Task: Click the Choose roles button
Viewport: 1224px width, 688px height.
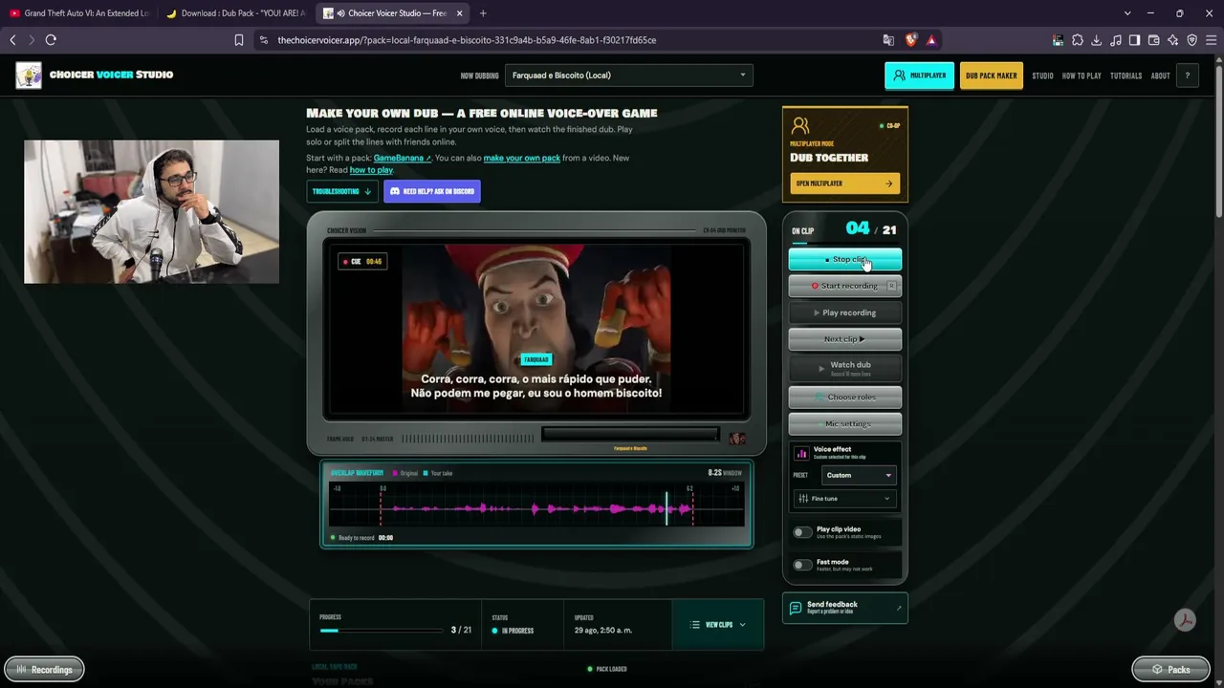Action: [x=845, y=397]
